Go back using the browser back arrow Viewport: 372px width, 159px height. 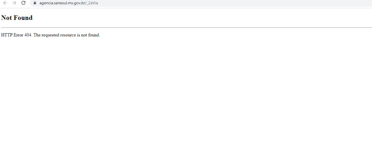[5, 3]
